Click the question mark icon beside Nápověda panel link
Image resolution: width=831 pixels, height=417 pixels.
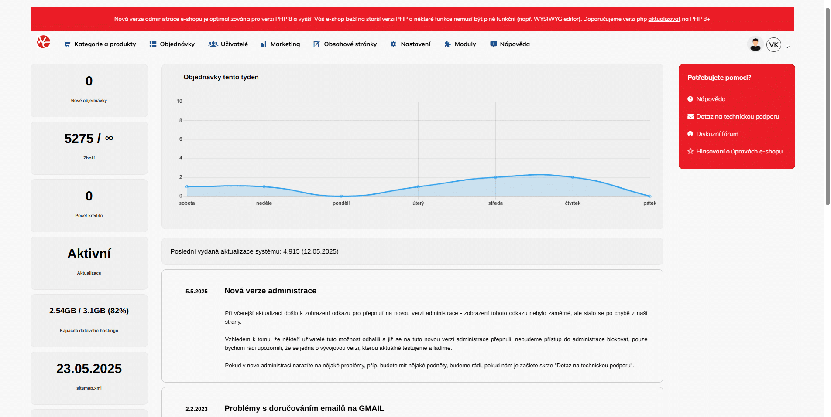[x=690, y=99]
